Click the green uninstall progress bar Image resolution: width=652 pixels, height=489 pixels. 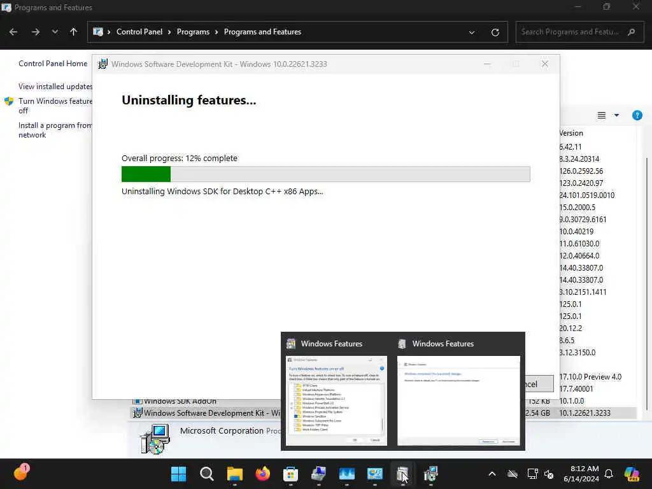click(x=325, y=174)
